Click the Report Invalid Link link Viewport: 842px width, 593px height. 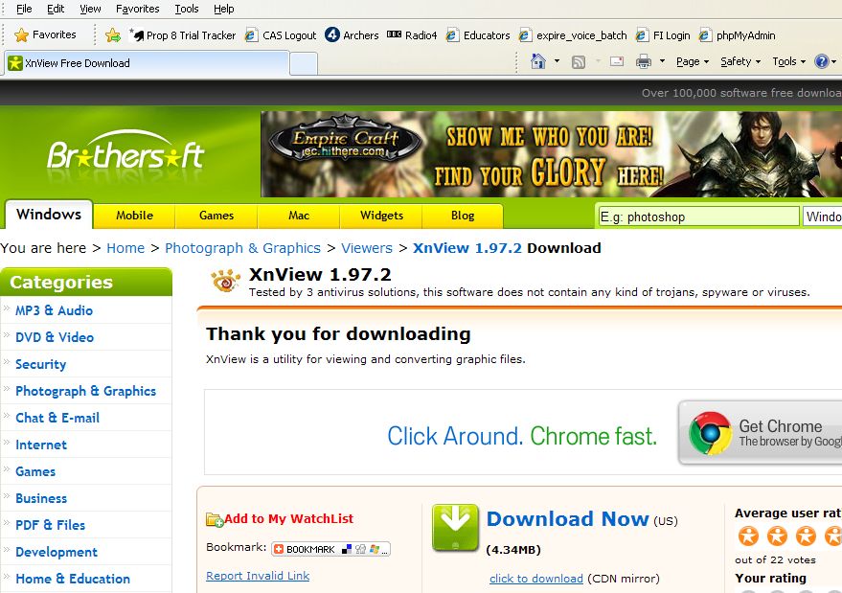coord(258,576)
